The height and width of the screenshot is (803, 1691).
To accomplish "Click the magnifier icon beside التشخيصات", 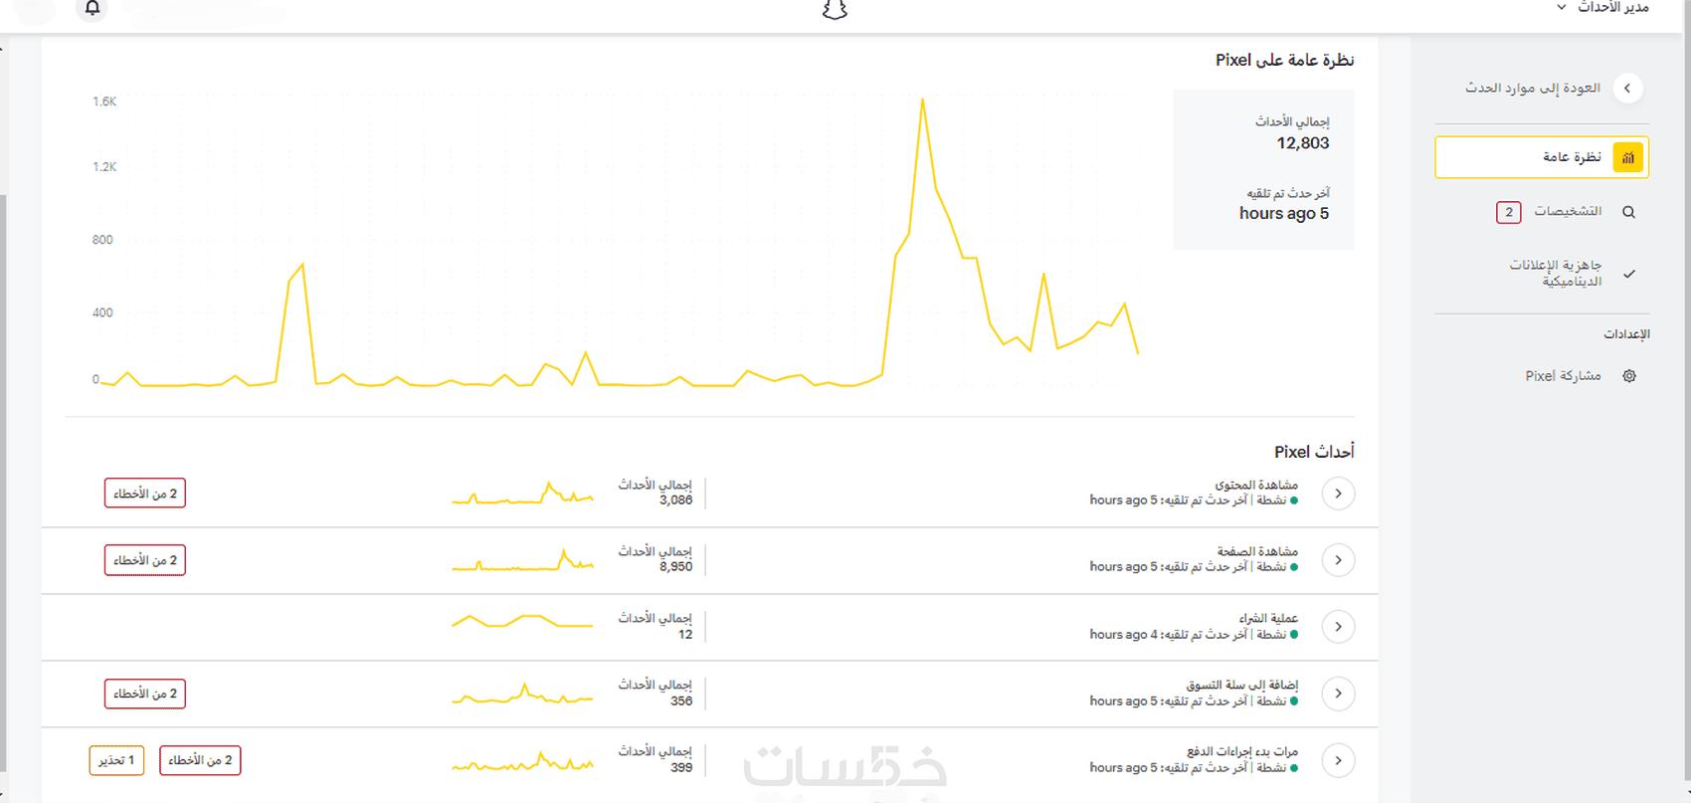I will click(1628, 212).
